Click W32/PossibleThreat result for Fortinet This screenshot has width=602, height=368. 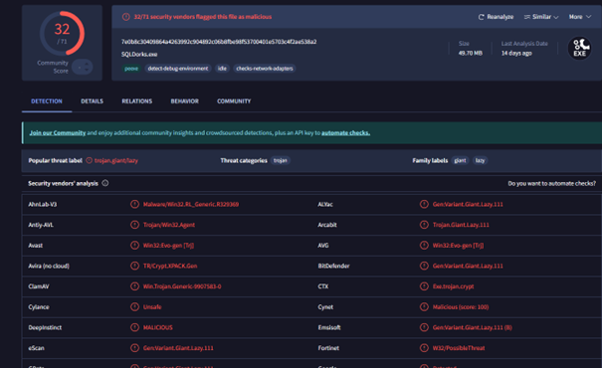(459, 348)
